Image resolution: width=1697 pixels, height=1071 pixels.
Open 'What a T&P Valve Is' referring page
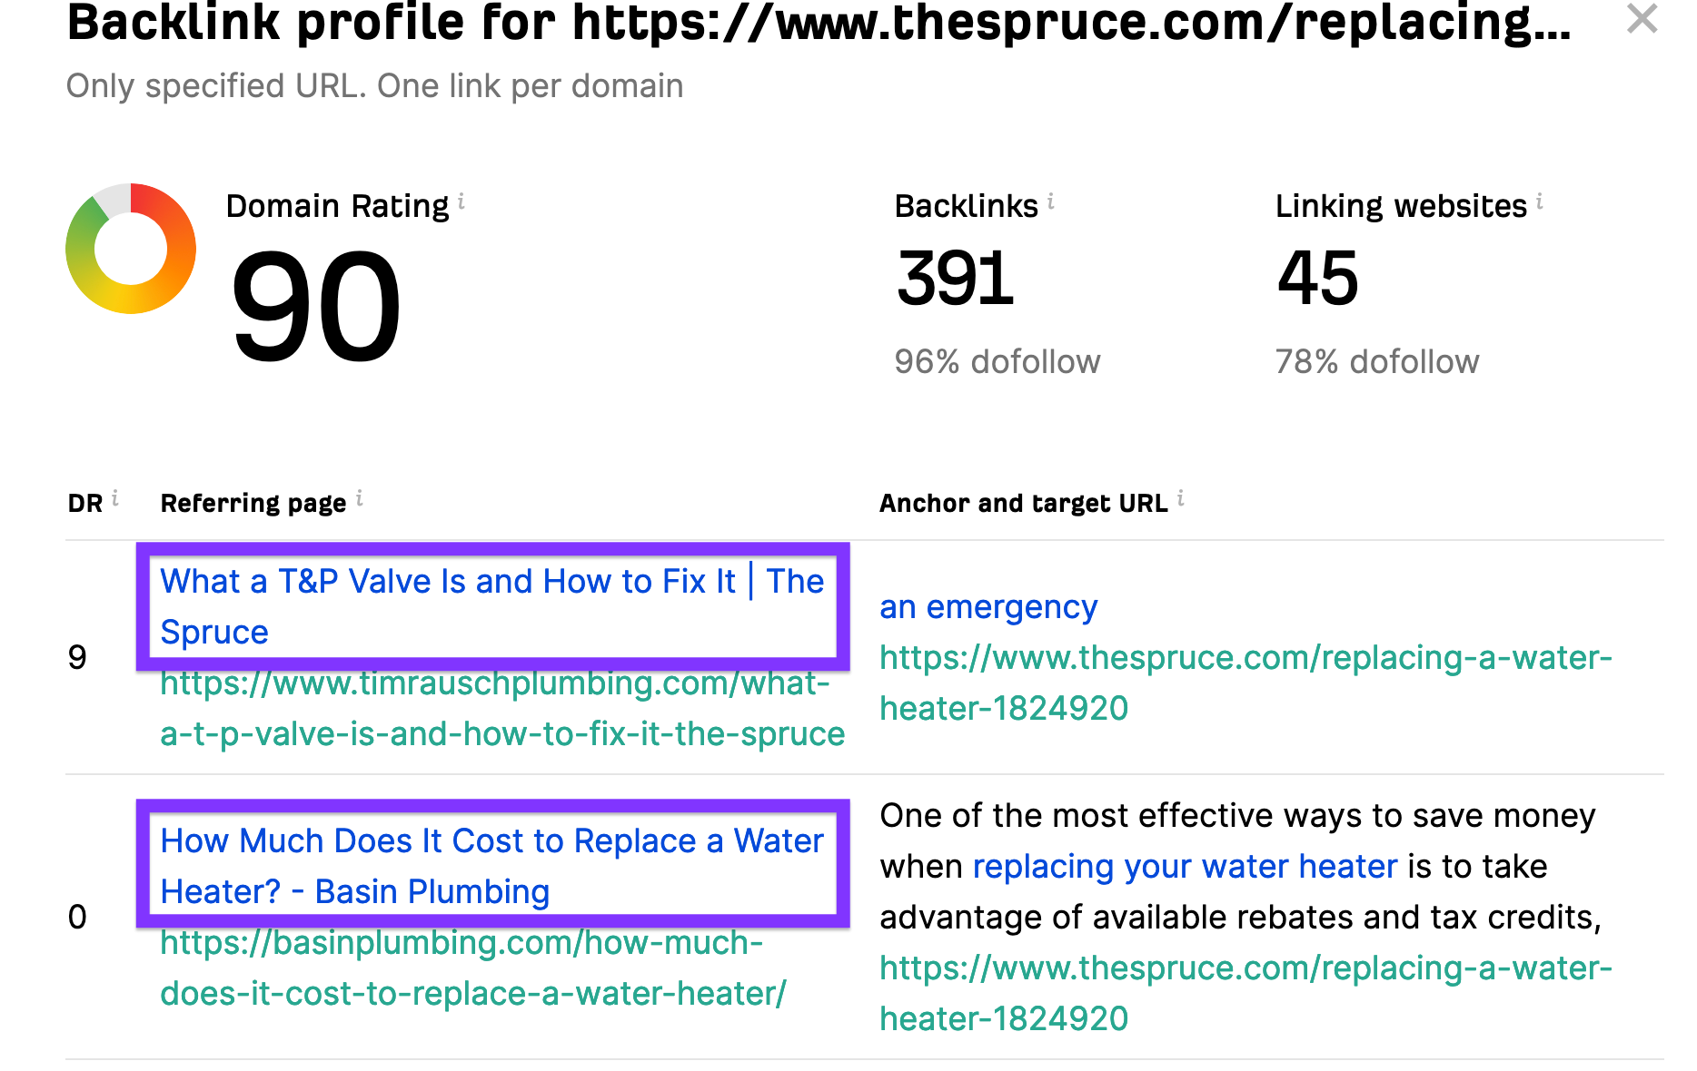491,605
